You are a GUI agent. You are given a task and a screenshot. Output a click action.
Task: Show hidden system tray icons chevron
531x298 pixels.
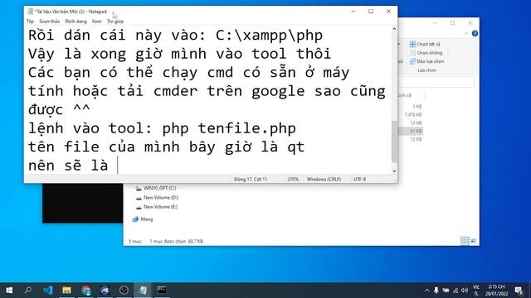click(427, 291)
